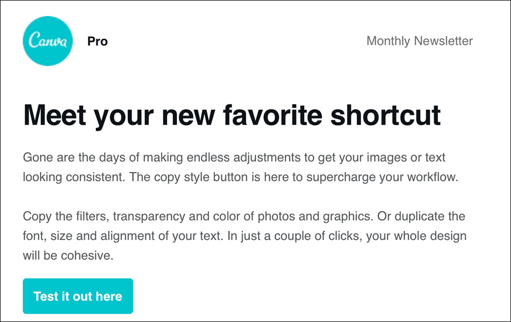Click the Pro label beside the logo
The height and width of the screenshot is (322, 511).
pyautogui.click(x=97, y=41)
